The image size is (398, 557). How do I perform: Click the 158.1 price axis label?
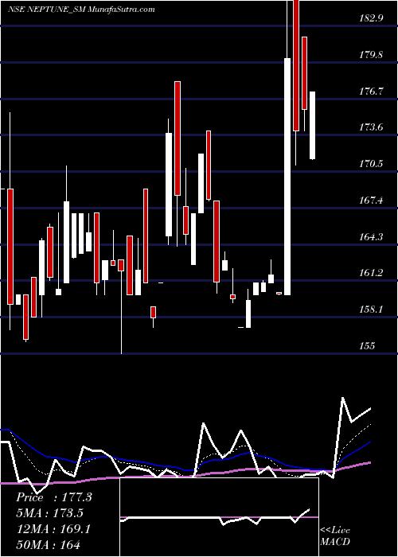pos(371,310)
